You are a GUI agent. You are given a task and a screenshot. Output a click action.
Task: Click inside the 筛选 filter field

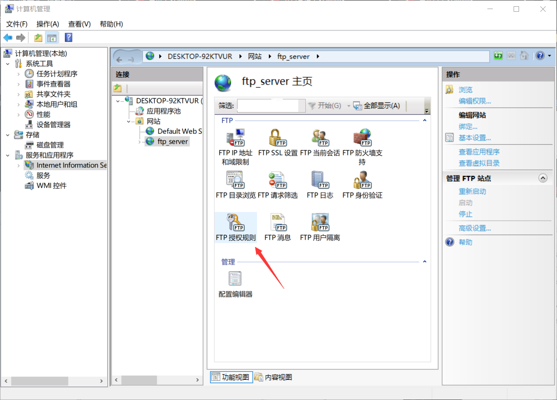coord(270,105)
